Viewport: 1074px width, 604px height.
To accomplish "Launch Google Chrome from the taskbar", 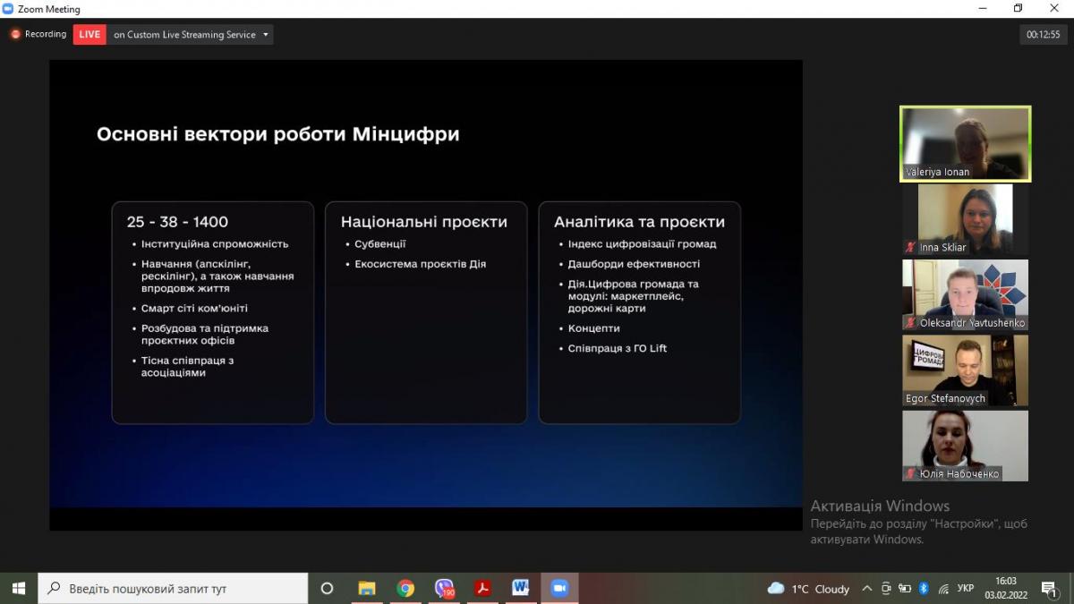I will [x=405, y=588].
